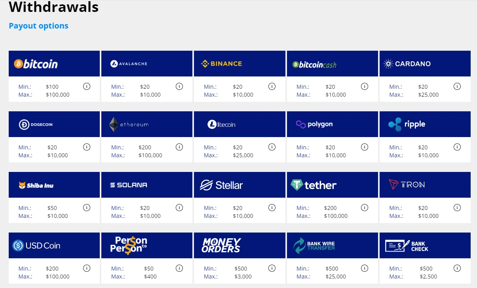Viewport: 477px width, 288px height.
Task: Select the Bank Wire Transfer option
Action: [x=332, y=245]
